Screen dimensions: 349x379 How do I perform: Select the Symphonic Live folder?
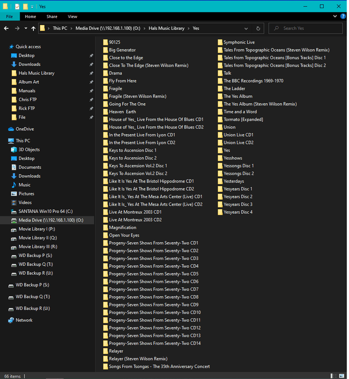(239, 42)
